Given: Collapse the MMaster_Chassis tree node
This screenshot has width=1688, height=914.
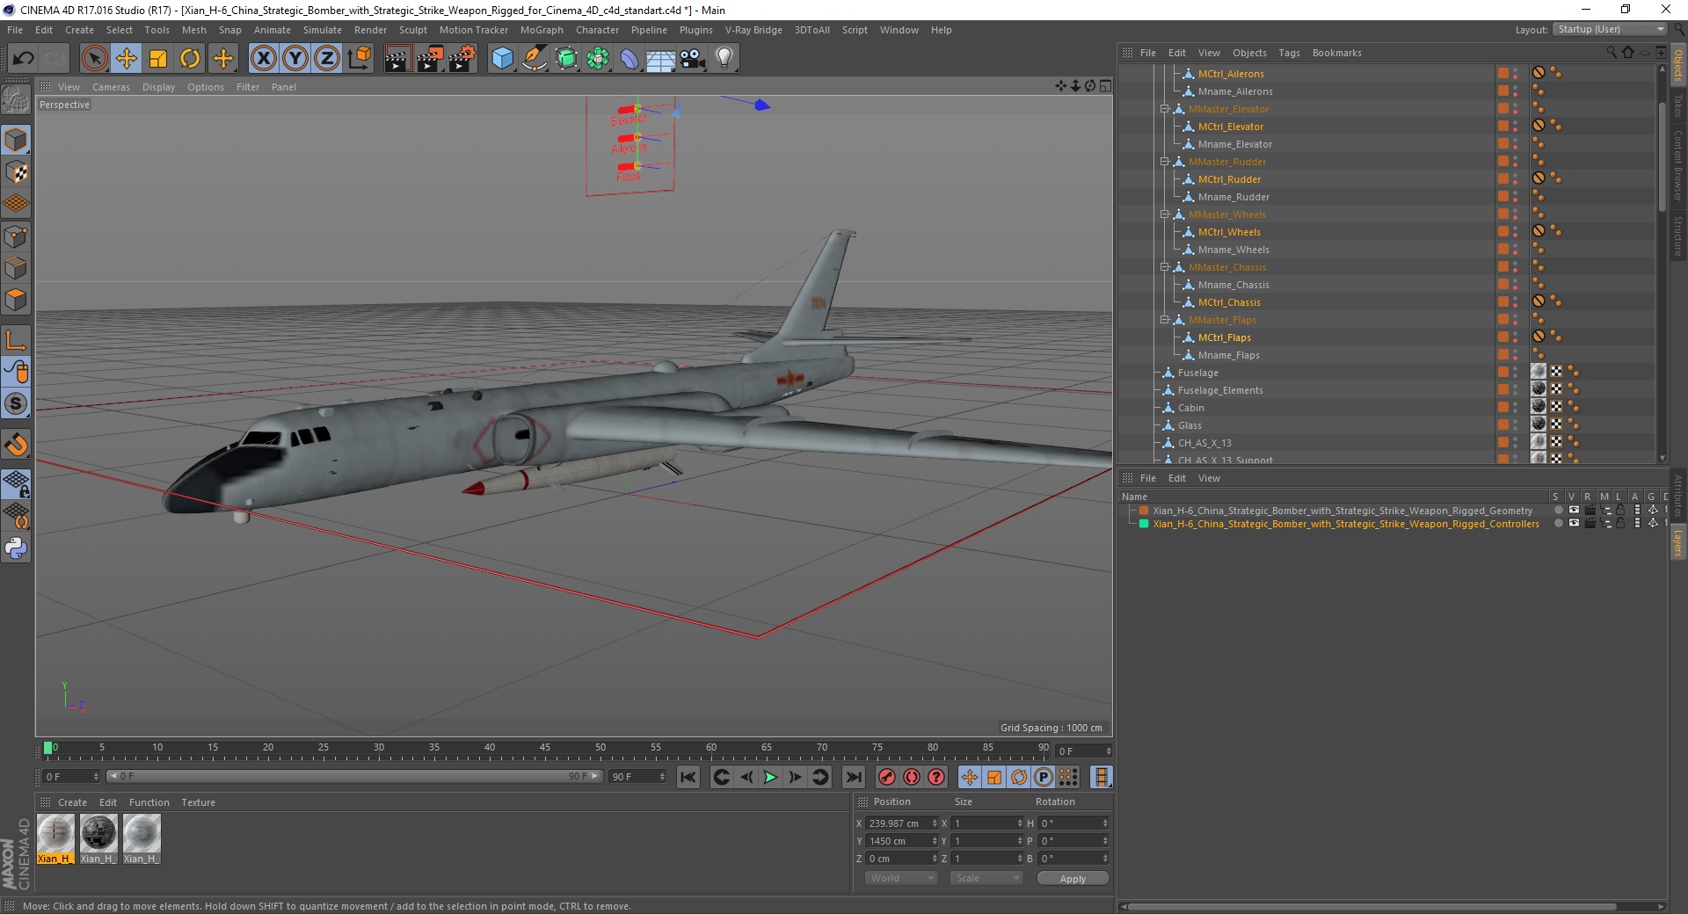Looking at the screenshot, I should point(1164,267).
